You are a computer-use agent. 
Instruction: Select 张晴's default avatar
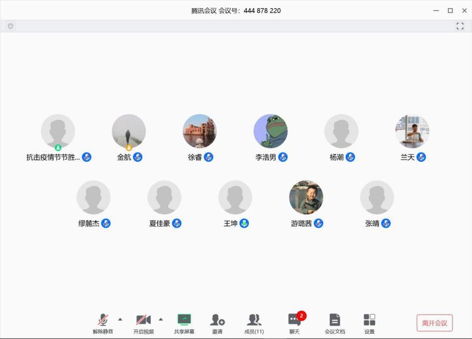point(377,197)
